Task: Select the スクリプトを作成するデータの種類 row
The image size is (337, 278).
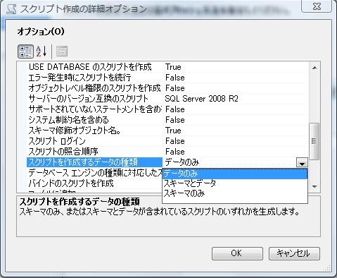Action: click(x=94, y=162)
